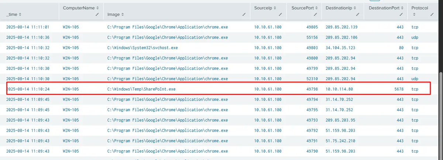This screenshot has height=160, width=443.
Task: Click source port 49805
Action: pyautogui.click(x=312, y=27)
